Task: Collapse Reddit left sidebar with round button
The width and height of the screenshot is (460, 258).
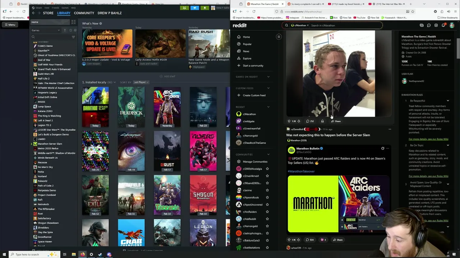Action: (279, 37)
